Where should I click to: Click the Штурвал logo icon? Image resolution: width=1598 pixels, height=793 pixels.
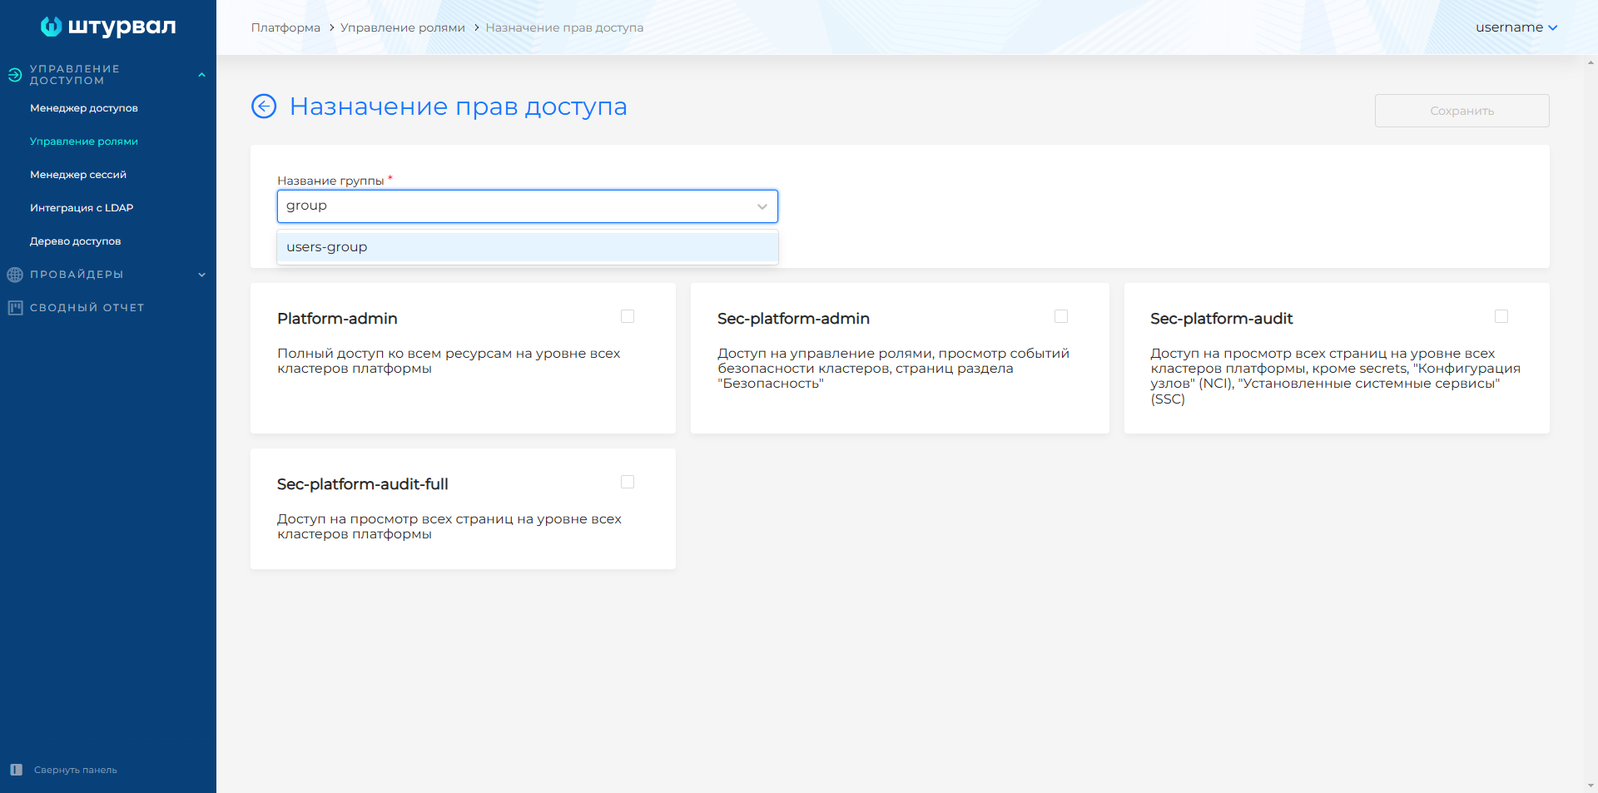tap(52, 27)
